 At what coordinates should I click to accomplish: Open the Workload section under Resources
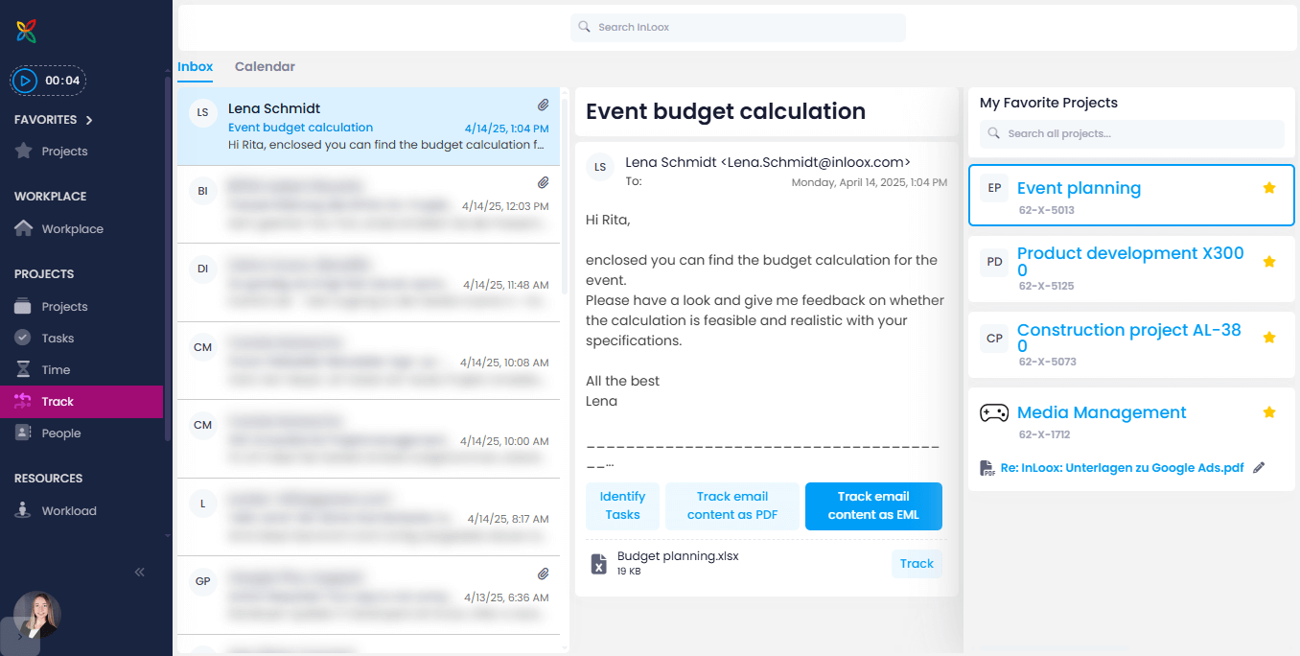coord(20,510)
